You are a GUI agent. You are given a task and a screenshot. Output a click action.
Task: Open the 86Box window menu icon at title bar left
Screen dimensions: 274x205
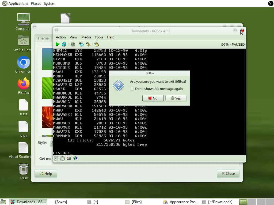(x=57, y=30)
